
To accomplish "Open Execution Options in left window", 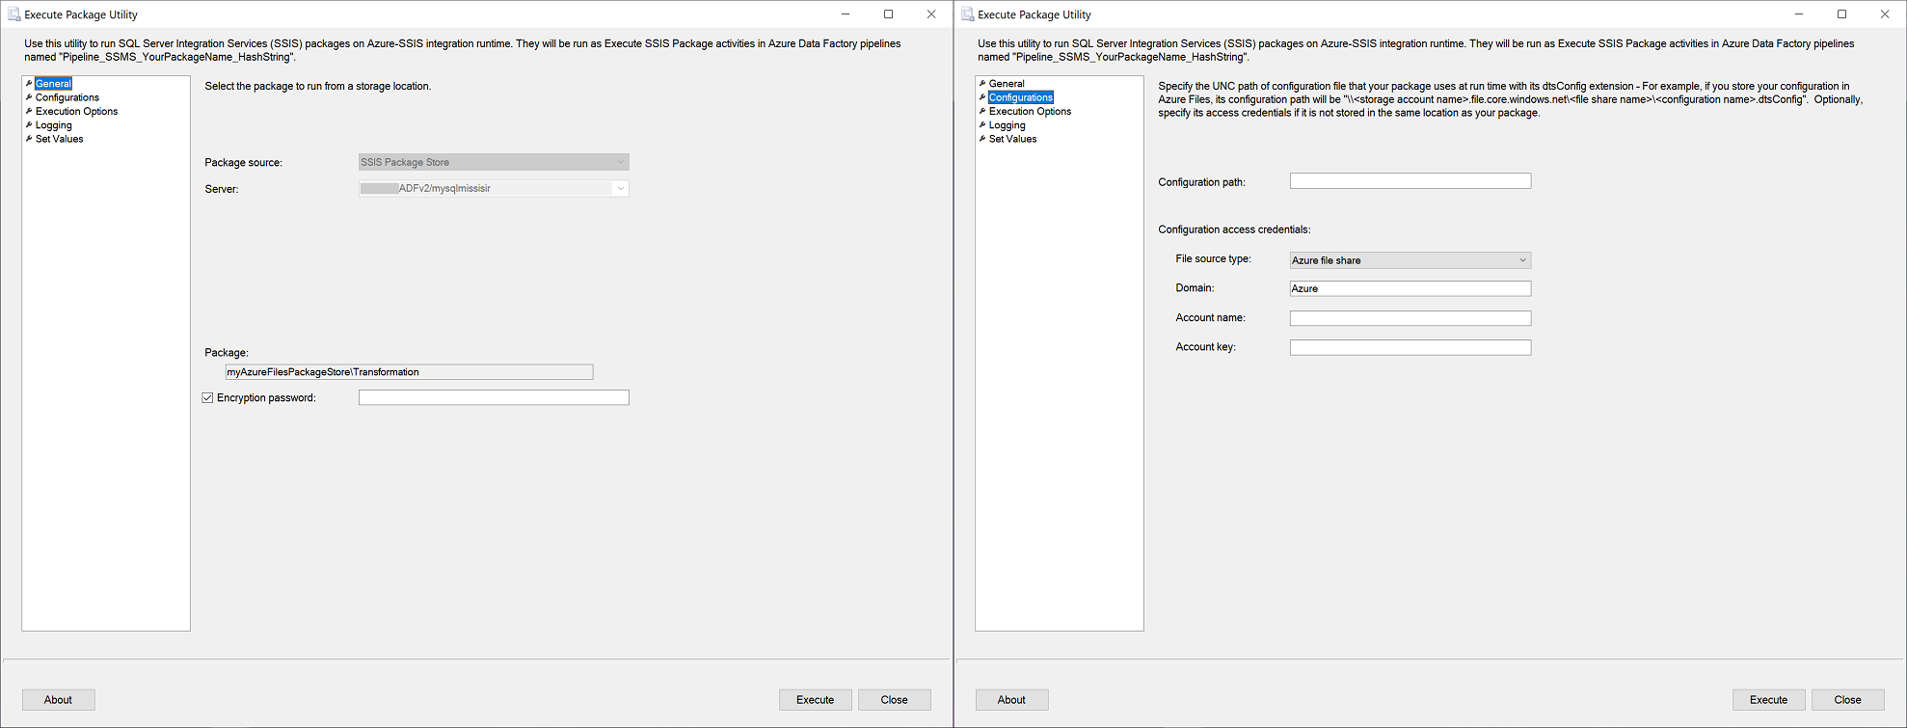I will [76, 111].
